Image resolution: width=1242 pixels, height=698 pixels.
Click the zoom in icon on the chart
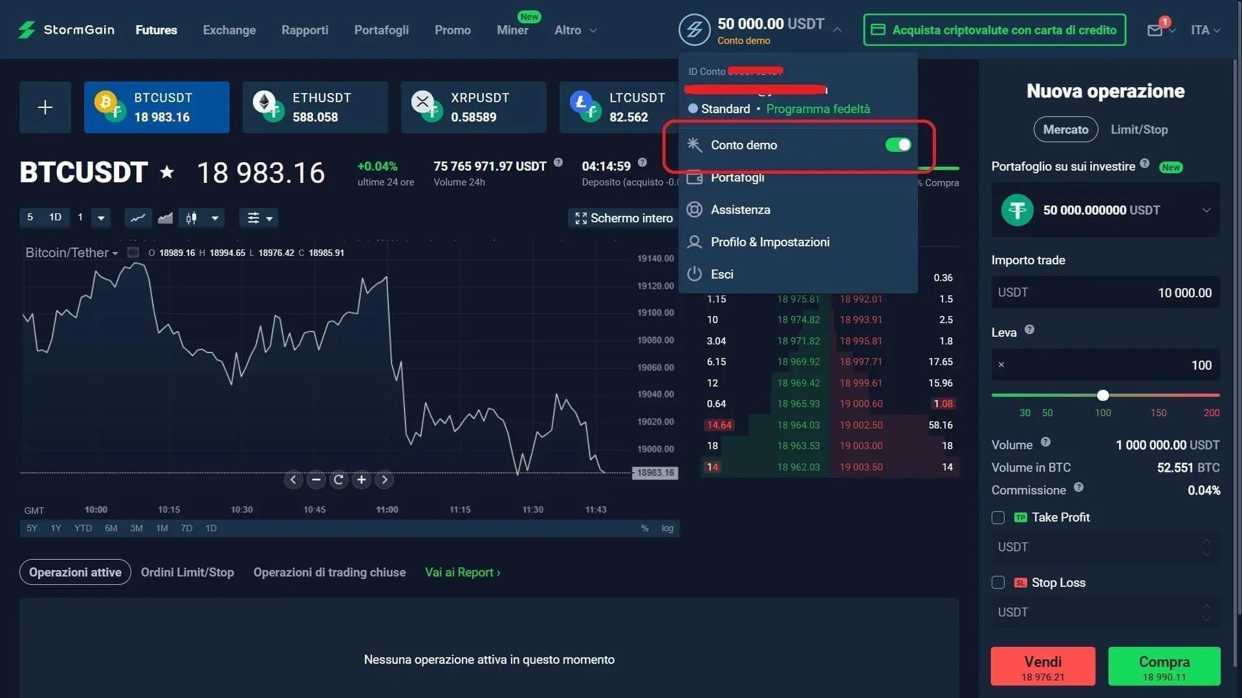click(x=361, y=480)
